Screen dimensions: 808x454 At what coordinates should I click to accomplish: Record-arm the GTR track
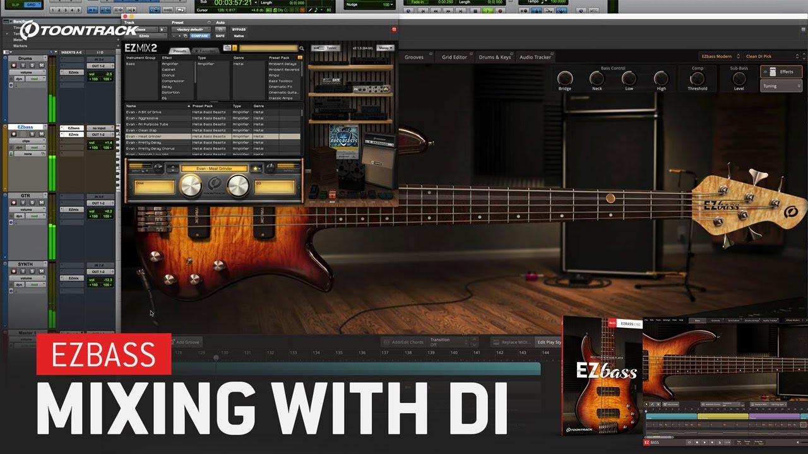(14, 202)
